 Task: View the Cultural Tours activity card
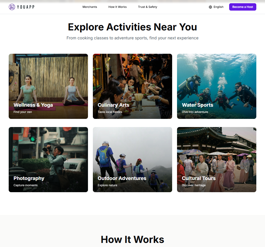pos(217,160)
